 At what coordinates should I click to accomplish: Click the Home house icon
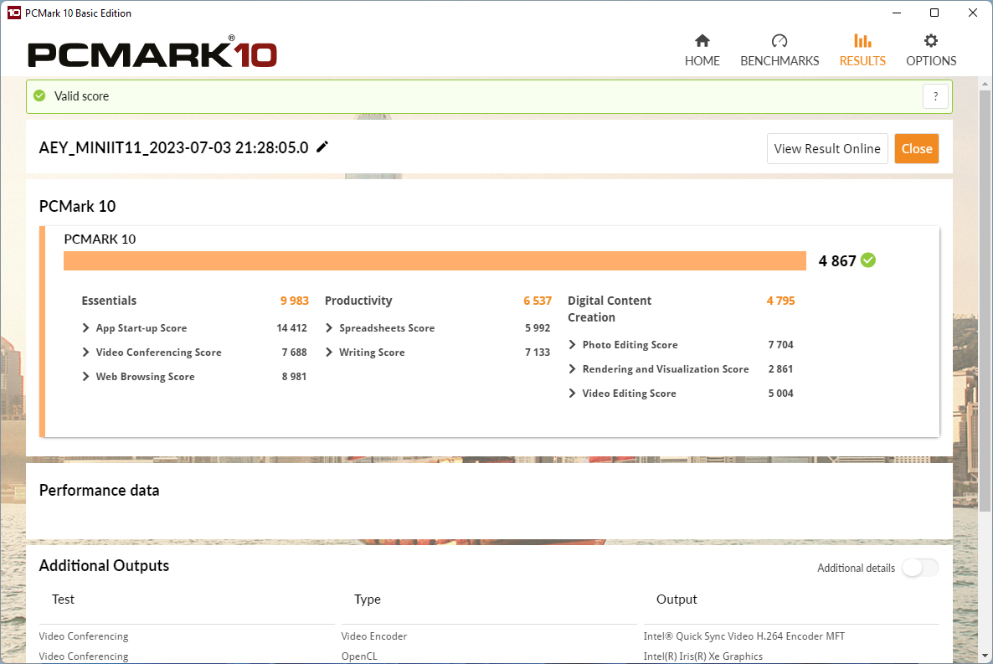pyautogui.click(x=702, y=41)
